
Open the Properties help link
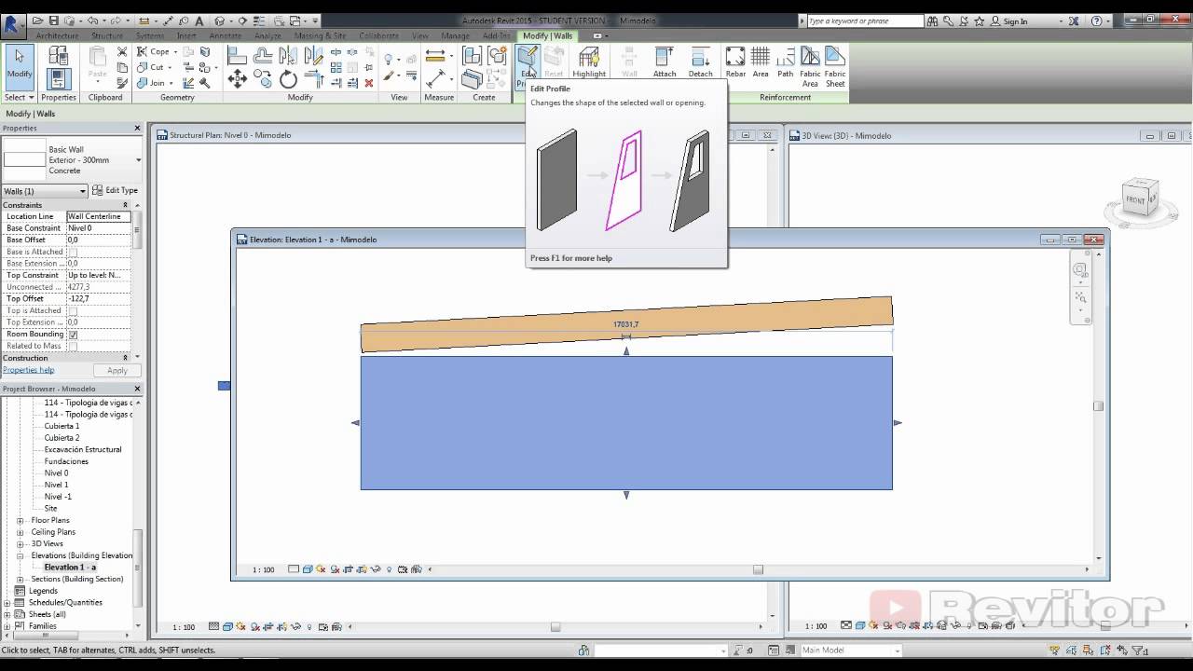(28, 370)
